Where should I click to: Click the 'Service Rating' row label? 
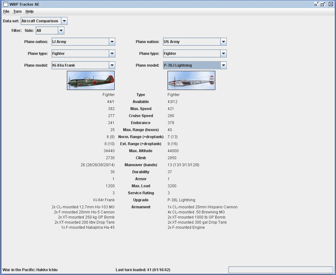pos(141,193)
